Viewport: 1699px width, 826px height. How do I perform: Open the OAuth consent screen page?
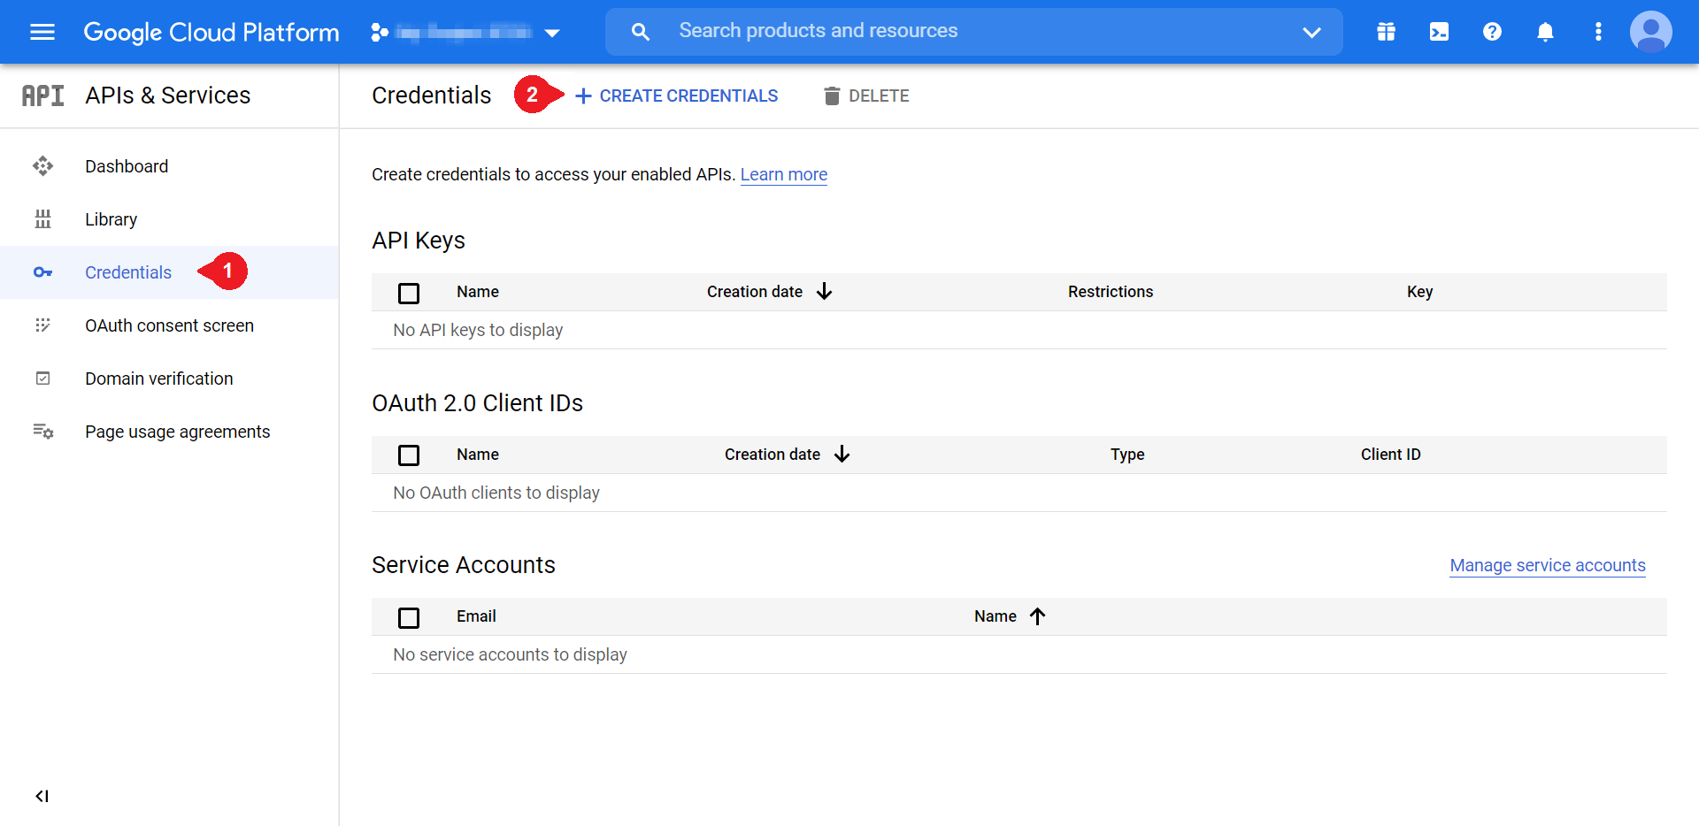pyautogui.click(x=169, y=325)
